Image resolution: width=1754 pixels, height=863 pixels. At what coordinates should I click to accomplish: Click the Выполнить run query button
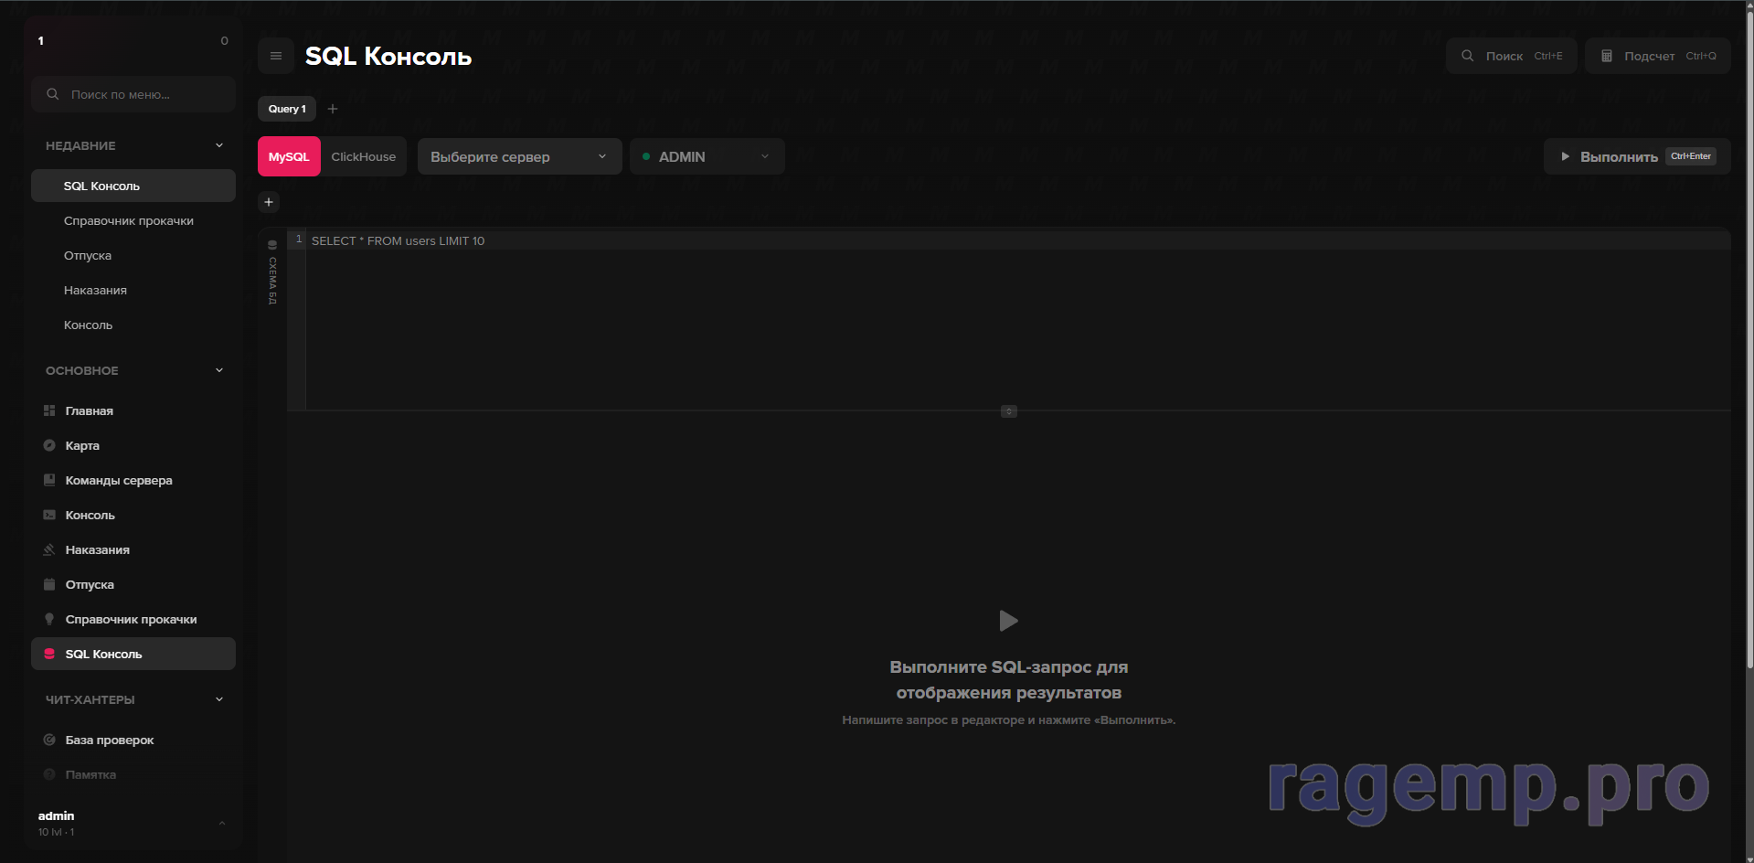[1637, 156]
